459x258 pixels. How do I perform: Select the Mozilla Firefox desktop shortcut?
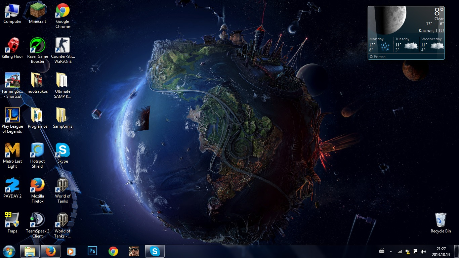(38, 191)
